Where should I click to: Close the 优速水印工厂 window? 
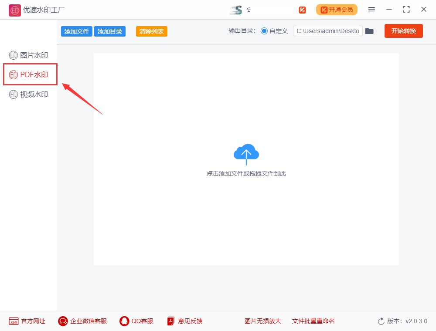pyautogui.click(x=424, y=10)
